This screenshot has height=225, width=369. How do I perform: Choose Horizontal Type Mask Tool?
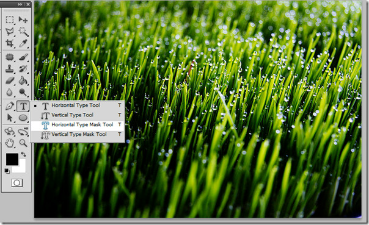click(78, 124)
